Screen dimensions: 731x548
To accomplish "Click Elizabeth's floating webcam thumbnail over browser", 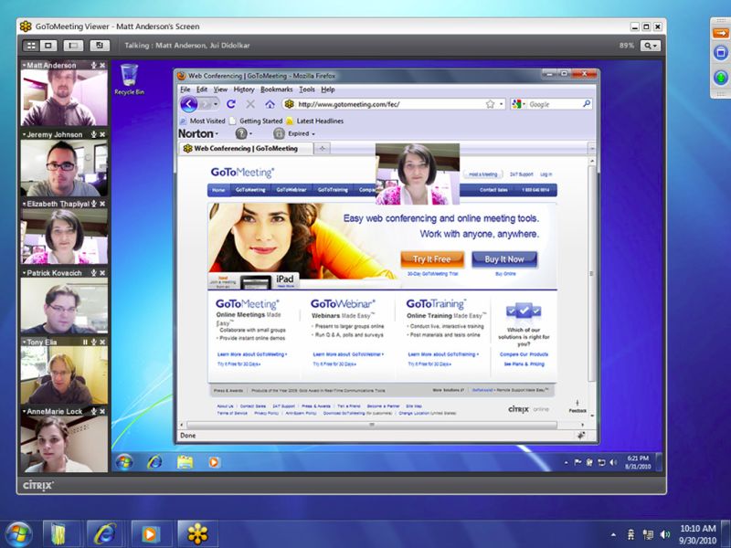I will coord(418,174).
